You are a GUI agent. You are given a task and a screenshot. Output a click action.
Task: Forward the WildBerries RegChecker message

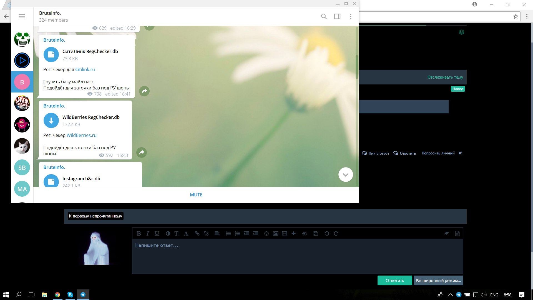pyautogui.click(x=142, y=152)
